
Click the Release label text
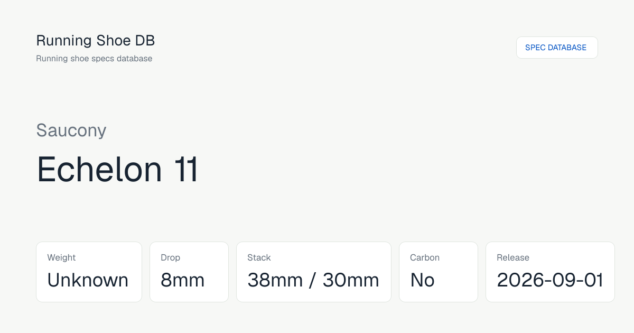(x=513, y=258)
